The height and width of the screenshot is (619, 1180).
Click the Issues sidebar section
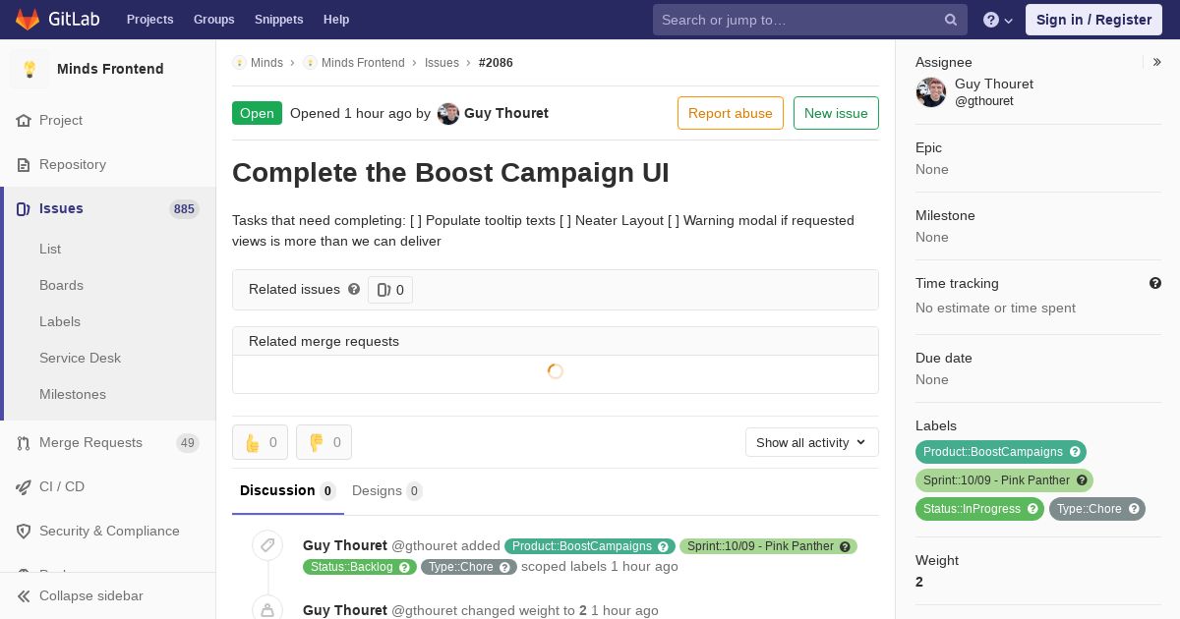tap(108, 208)
